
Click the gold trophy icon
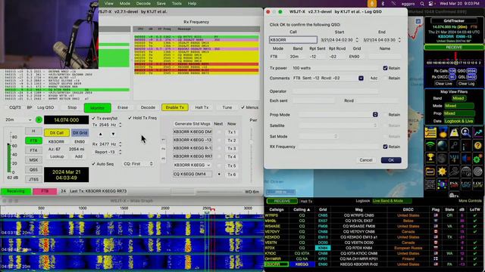click(x=430, y=158)
